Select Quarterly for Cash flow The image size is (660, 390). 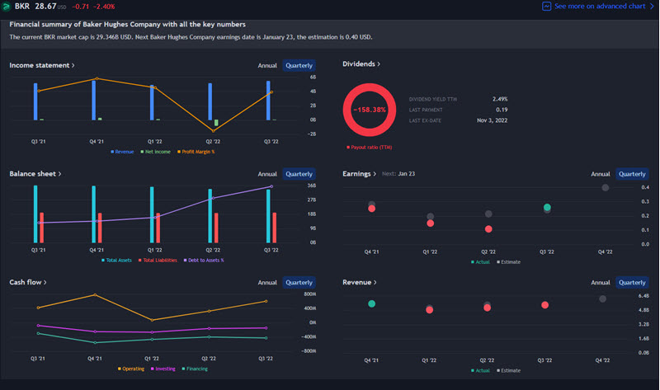pos(299,283)
